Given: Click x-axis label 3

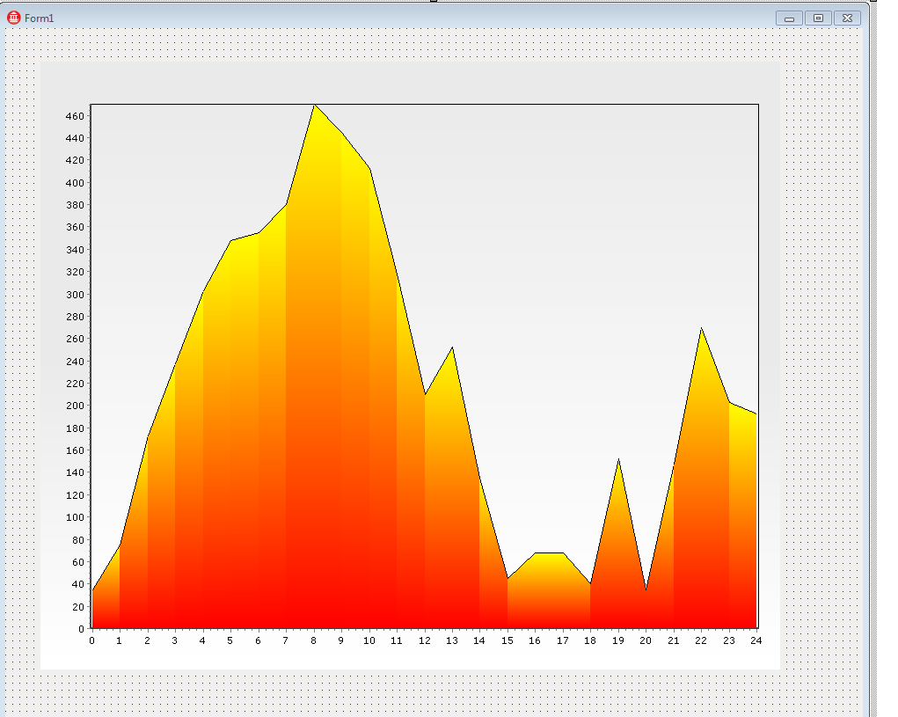Looking at the screenshot, I should 175,640.
